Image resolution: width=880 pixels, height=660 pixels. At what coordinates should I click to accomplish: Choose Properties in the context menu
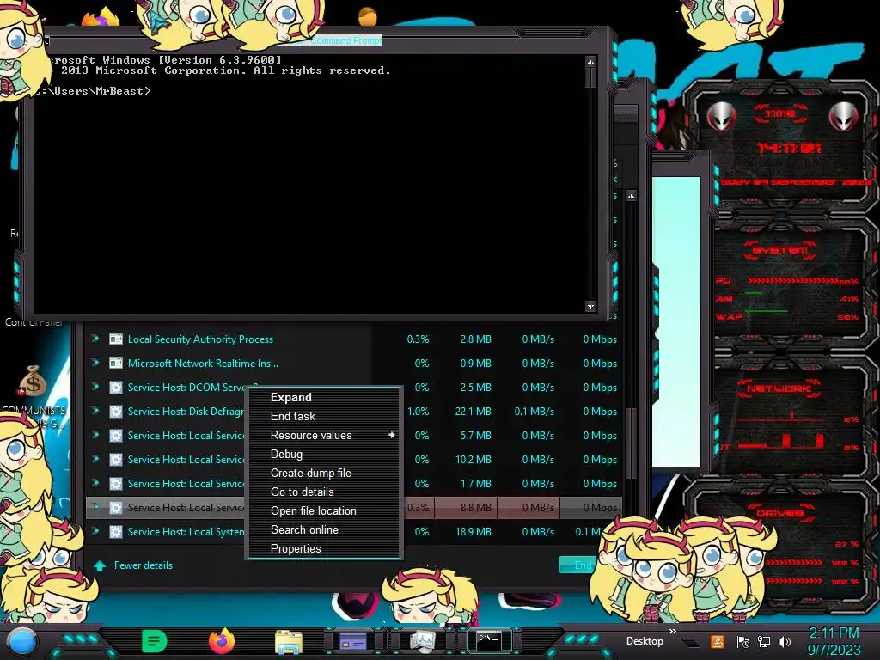325,549
